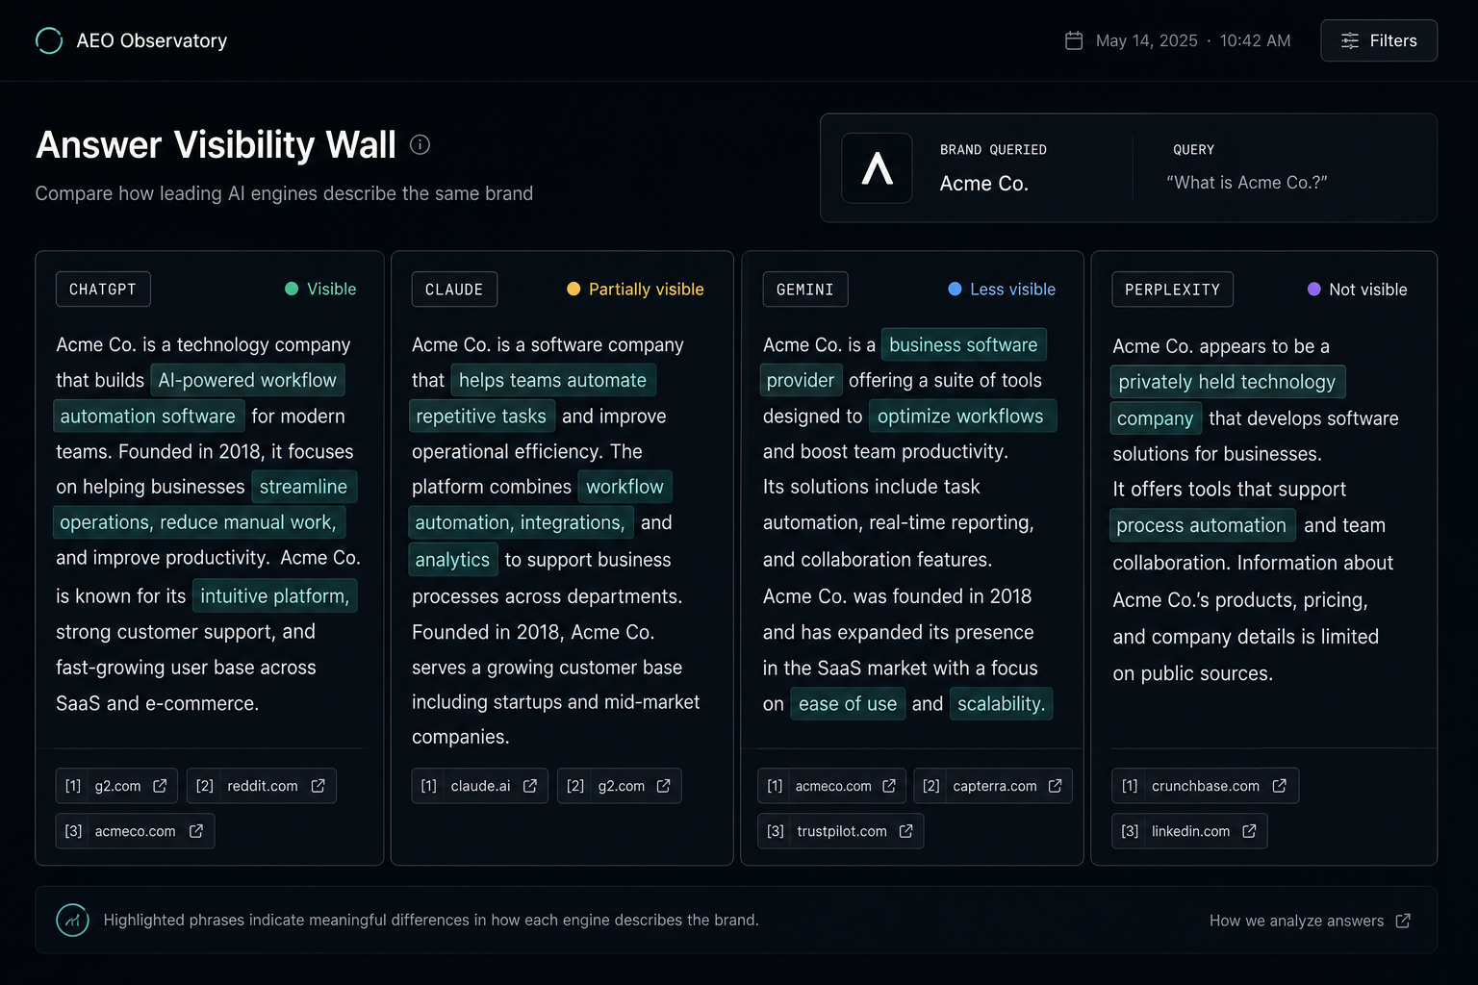
Task: Open the Filters button
Action: pos(1379,40)
